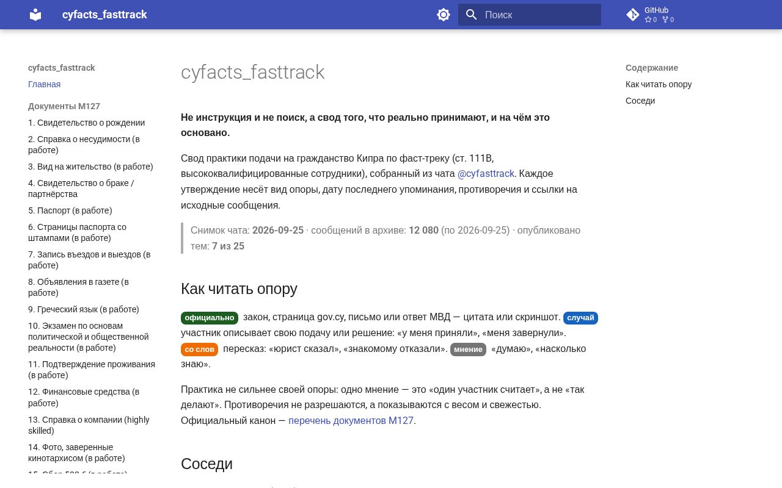Click the site logo book icon
Viewport: 782px width, 488px height.
[x=35, y=15]
